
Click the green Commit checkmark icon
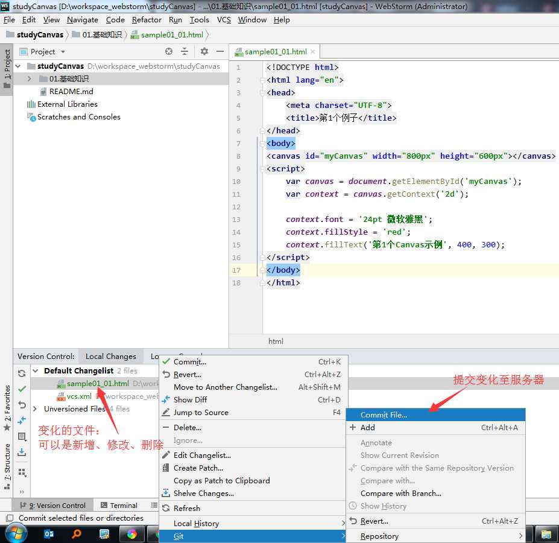(x=22, y=389)
